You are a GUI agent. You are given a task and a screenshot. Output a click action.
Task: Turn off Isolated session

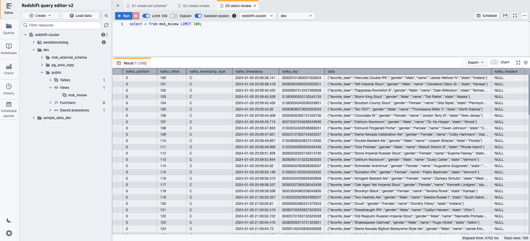pyautogui.click(x=198, y=16)
